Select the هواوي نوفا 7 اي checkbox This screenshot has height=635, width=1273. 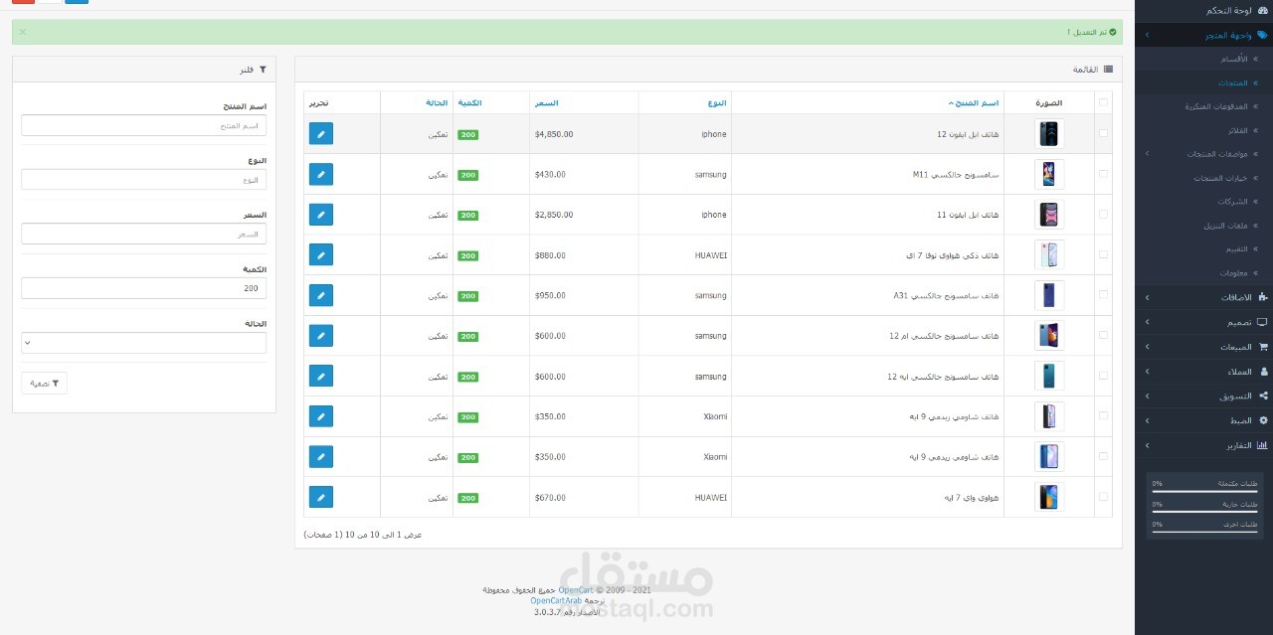click(1103, 254)
